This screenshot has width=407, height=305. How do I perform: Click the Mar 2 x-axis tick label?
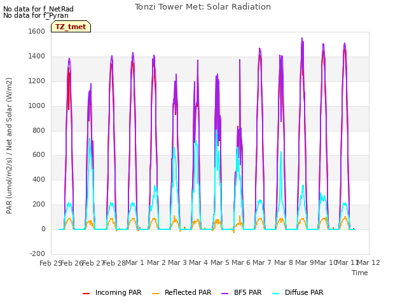tap(156, 262)
